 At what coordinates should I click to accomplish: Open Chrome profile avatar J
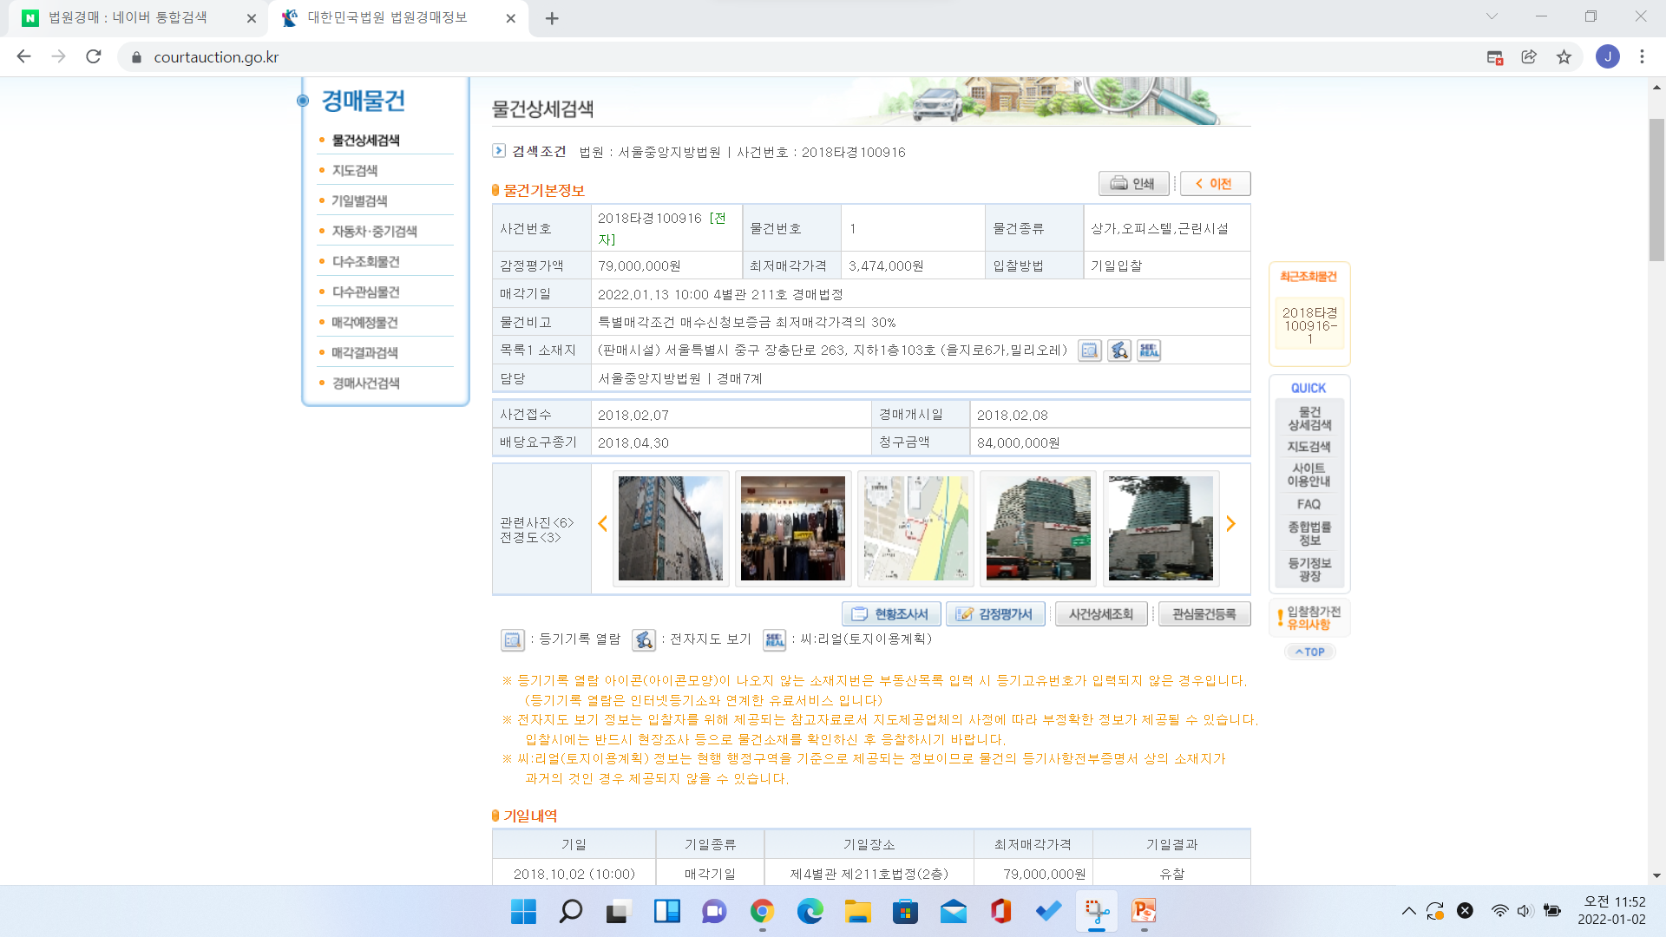[1607, 56]
